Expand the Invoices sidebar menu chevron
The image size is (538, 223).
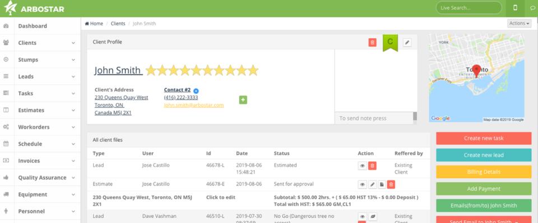pyautogui.click(x=73, y=161)
